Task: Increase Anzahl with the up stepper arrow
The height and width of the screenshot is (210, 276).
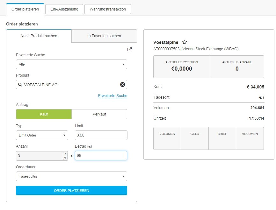Action: (x=65, y=154)
